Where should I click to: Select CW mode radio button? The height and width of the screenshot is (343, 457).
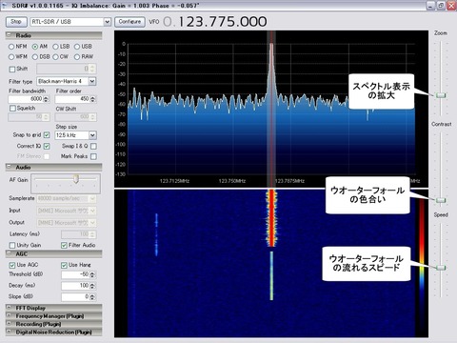55,57
